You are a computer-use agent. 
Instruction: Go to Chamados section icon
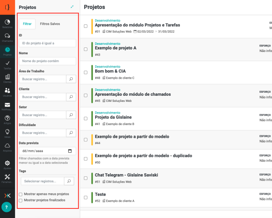pos(7,37)
